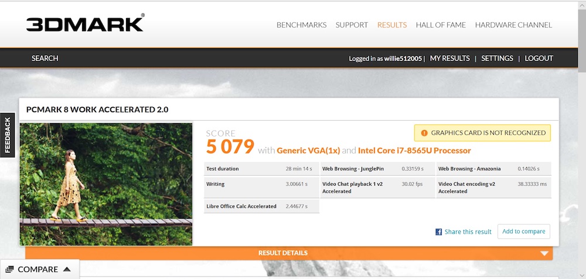Viewport: 586px width, 279px height.
Task: Click the Web Browsing - JunglePin label
Action: click(353, 169)
